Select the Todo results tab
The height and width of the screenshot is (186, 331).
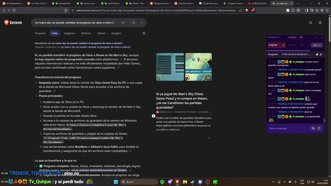(x=55, y=33)
